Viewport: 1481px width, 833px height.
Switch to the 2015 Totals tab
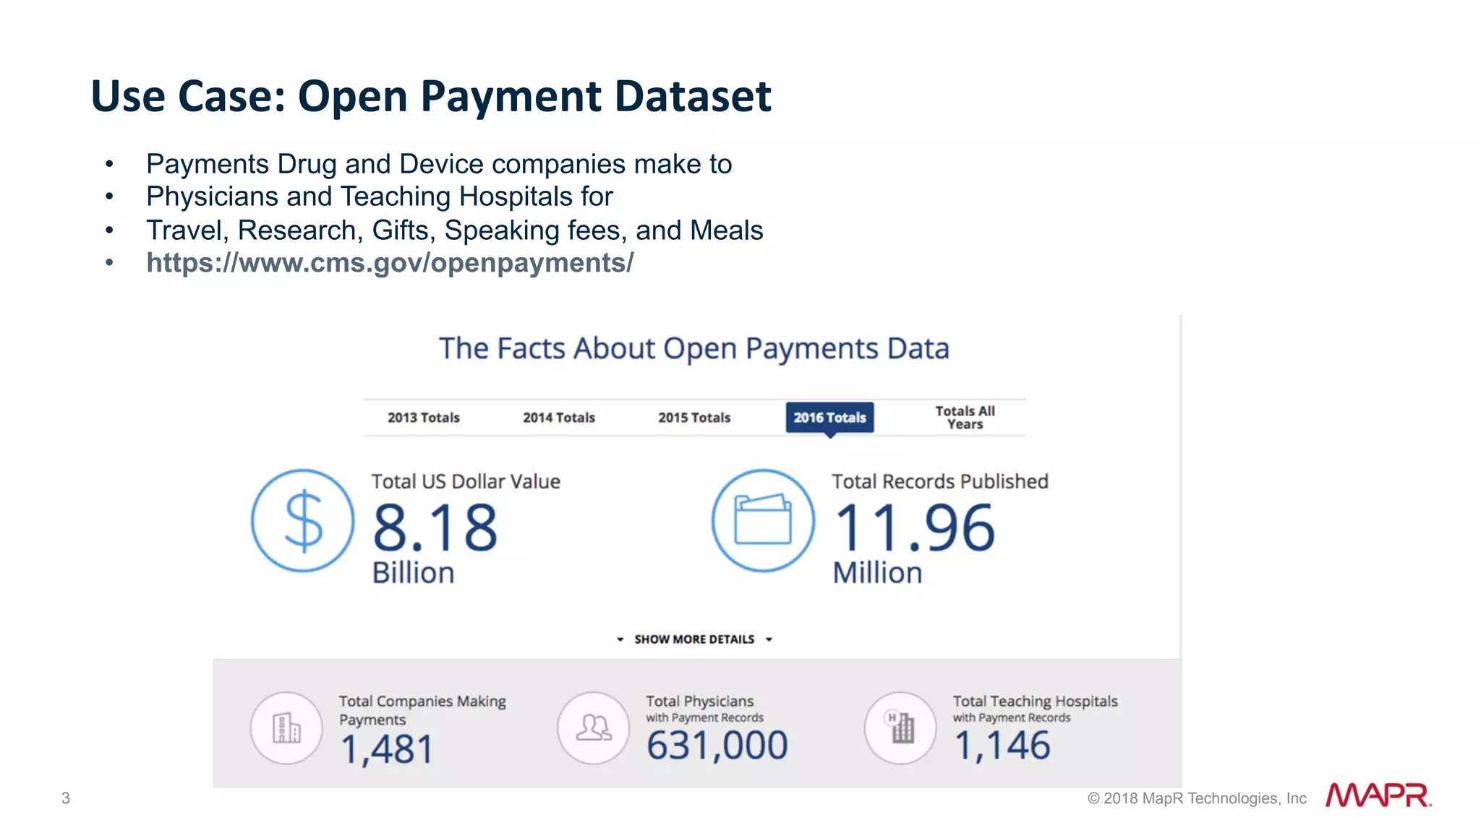[694, 418]
